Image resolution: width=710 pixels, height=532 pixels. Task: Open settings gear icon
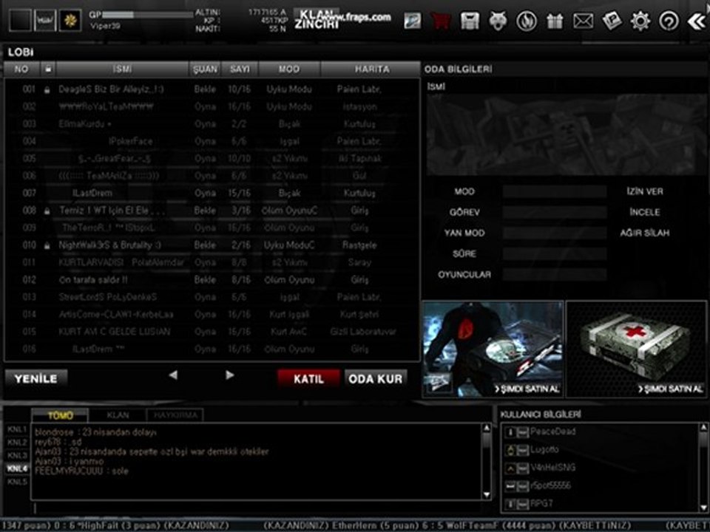point(640,21)
